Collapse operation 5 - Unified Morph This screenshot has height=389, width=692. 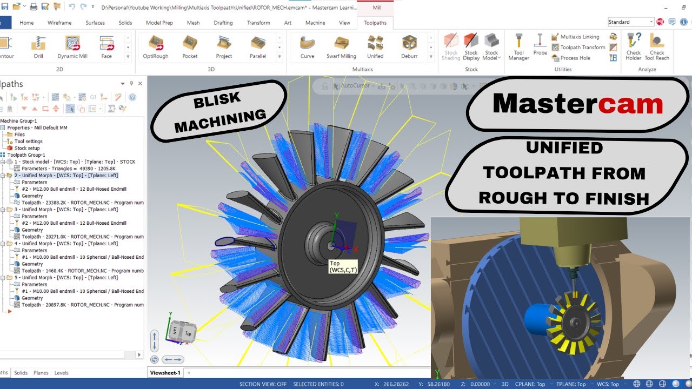(3, 278)
